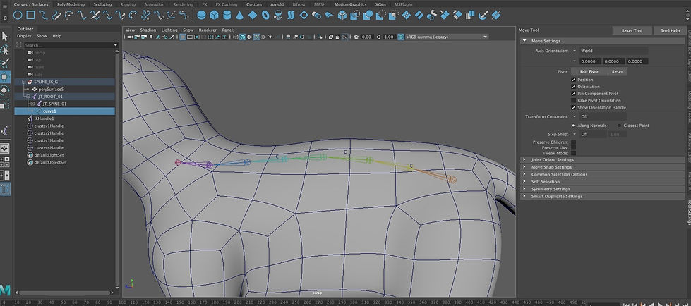Viewport: 691px width, 306px height.
Task: Open the Rigging shelf tab
Action: pyautogui.click(x=128, y=4)
